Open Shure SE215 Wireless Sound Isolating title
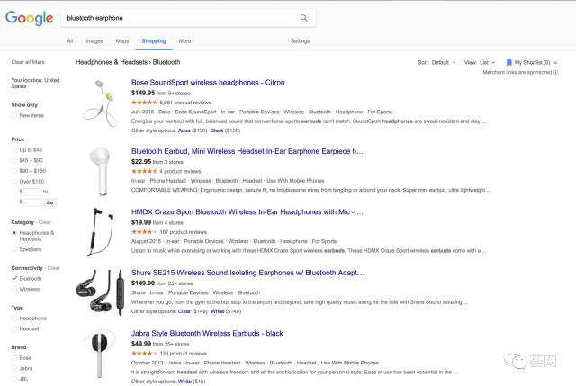The width and height of the screenshot is (576, 386). [x=247, y=273]
